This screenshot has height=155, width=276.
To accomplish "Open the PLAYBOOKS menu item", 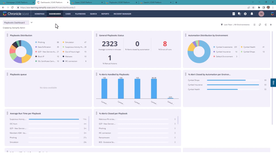I will pyautogui.click(x=80, y=14).
